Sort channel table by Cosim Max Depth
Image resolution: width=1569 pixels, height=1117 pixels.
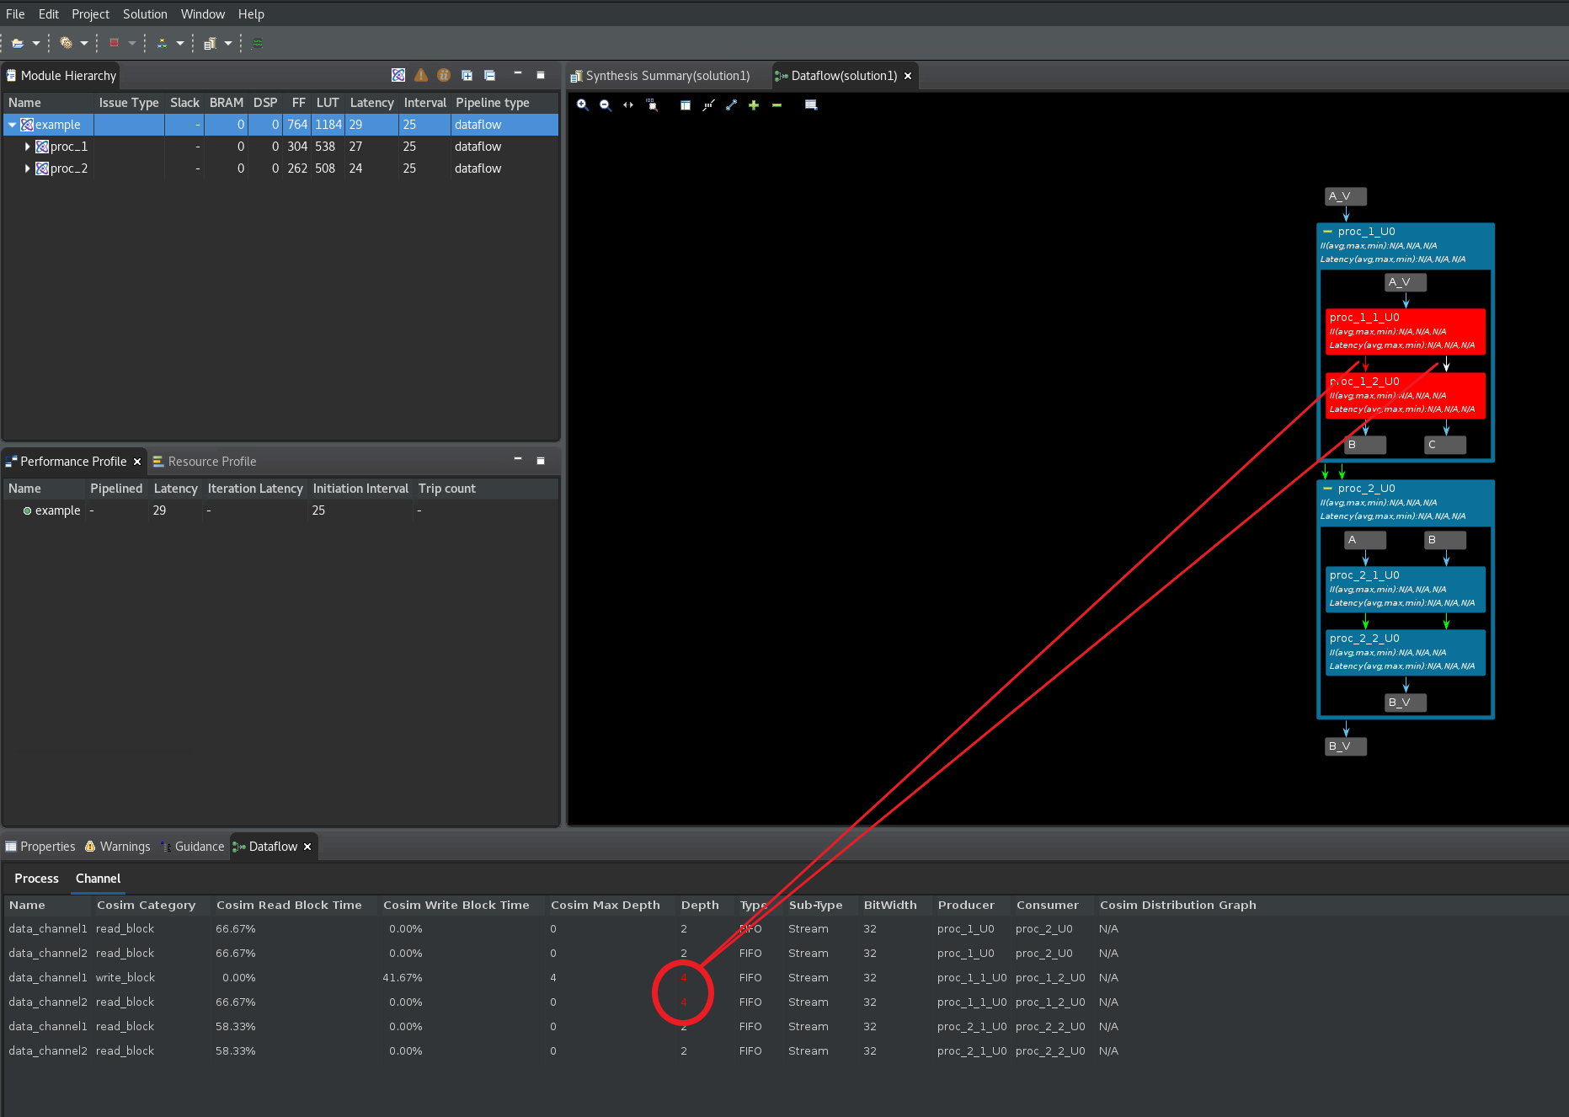click(606, 906)
